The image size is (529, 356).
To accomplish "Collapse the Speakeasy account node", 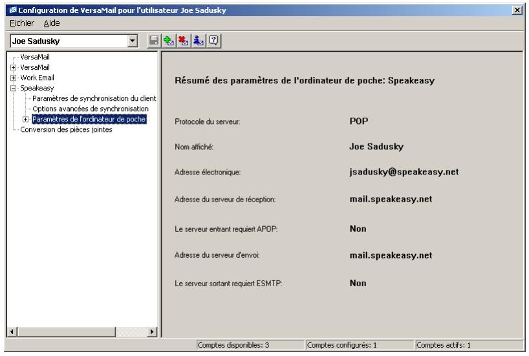I will point(13,89).
